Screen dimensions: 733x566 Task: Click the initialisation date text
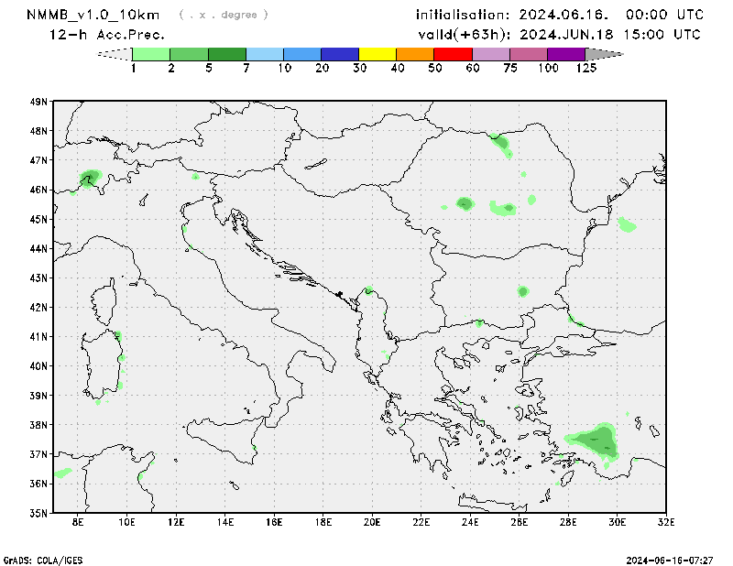tap(560, 15)
